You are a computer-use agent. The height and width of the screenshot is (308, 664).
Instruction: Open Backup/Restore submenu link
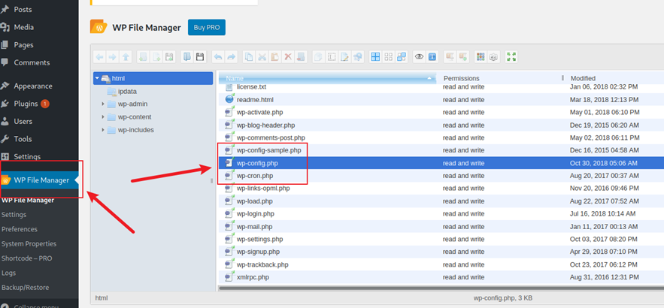(x=26, y=287)
